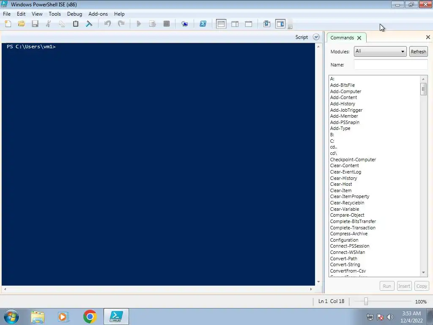Select Clear-Recyclebin command
The image size is (433, 325).
coord(347,203)
